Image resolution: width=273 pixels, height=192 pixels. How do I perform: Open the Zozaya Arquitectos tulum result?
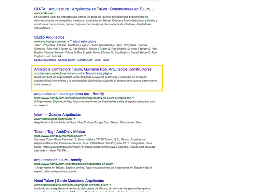[x=57, y=115]
